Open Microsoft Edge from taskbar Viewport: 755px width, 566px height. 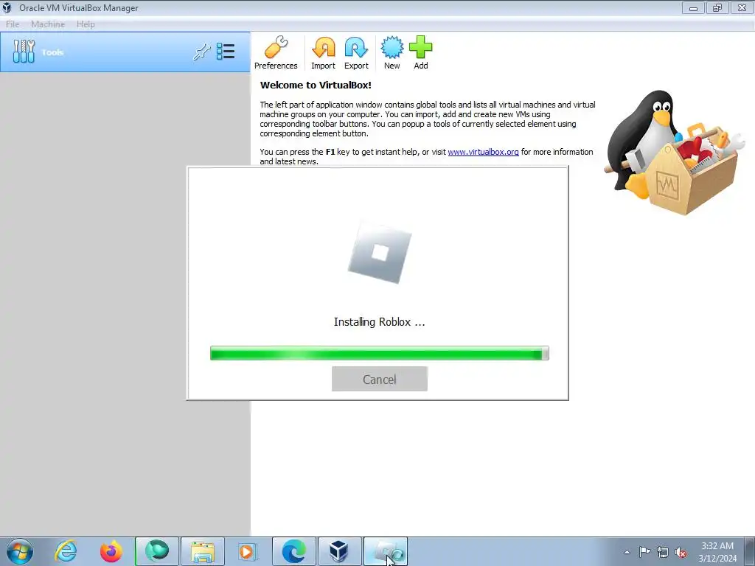pyautogui.click(x=294, y=551)
